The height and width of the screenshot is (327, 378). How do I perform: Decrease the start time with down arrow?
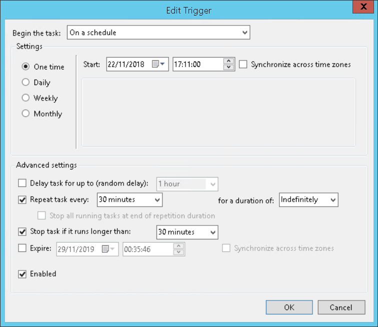(x=229, y=67)
